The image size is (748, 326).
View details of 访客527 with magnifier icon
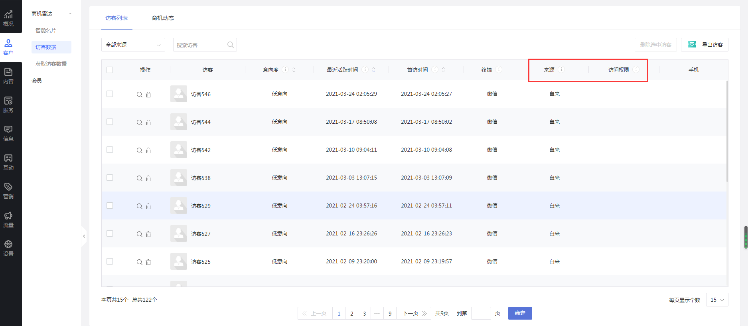point(139,234)
